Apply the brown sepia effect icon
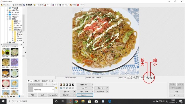The image size is (185, 104). (61, 85)
